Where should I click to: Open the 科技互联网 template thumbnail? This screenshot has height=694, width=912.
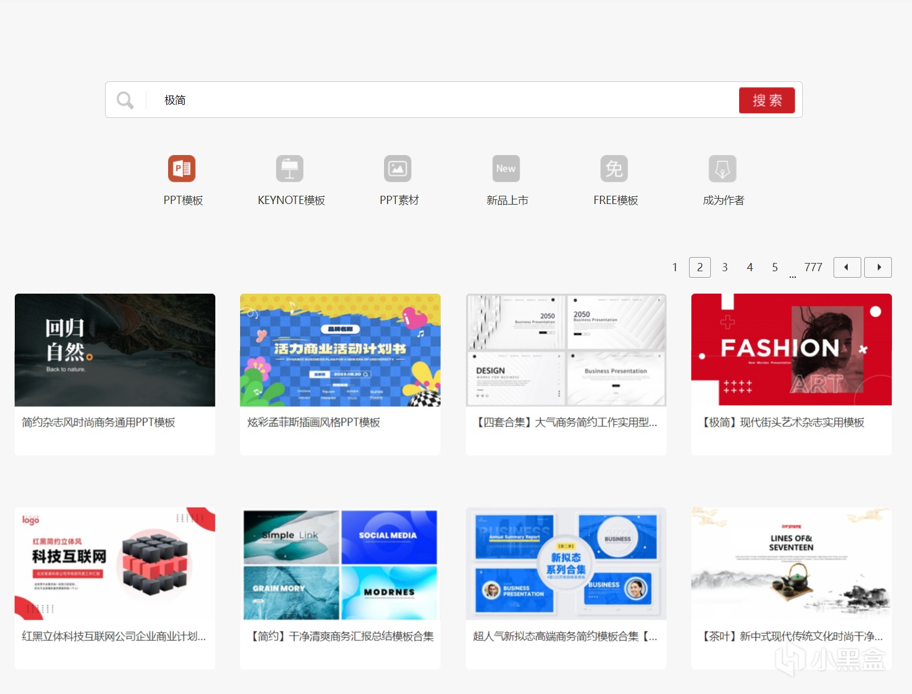coord(115,564)
